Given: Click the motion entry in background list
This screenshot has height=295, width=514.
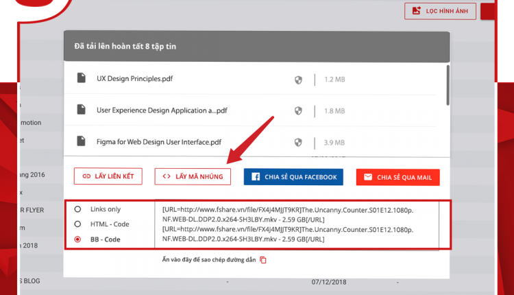Looking at the screenshot, I should pos(31,122).
